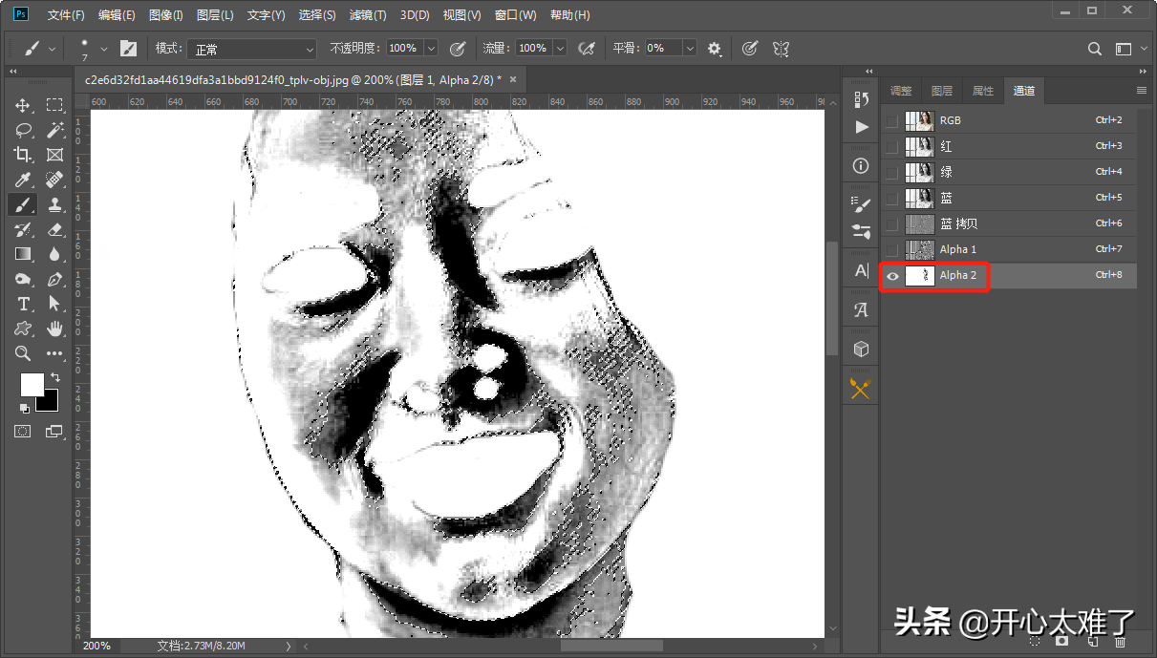
Task: Open the Actions panel play icon
Action: tap(861, 127)
